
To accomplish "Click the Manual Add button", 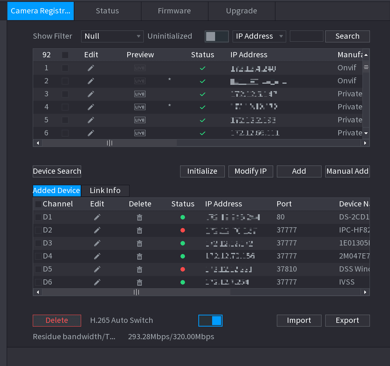I will coord(348,171).
